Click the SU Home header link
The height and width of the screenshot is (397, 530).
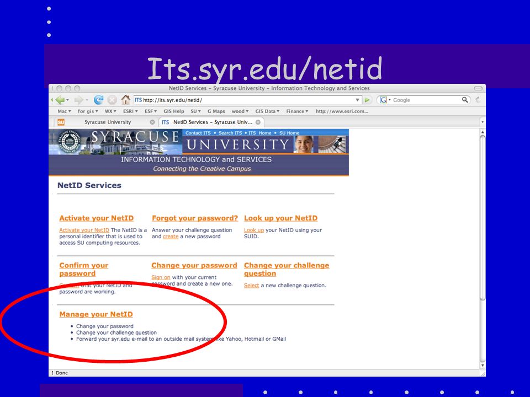289,133
